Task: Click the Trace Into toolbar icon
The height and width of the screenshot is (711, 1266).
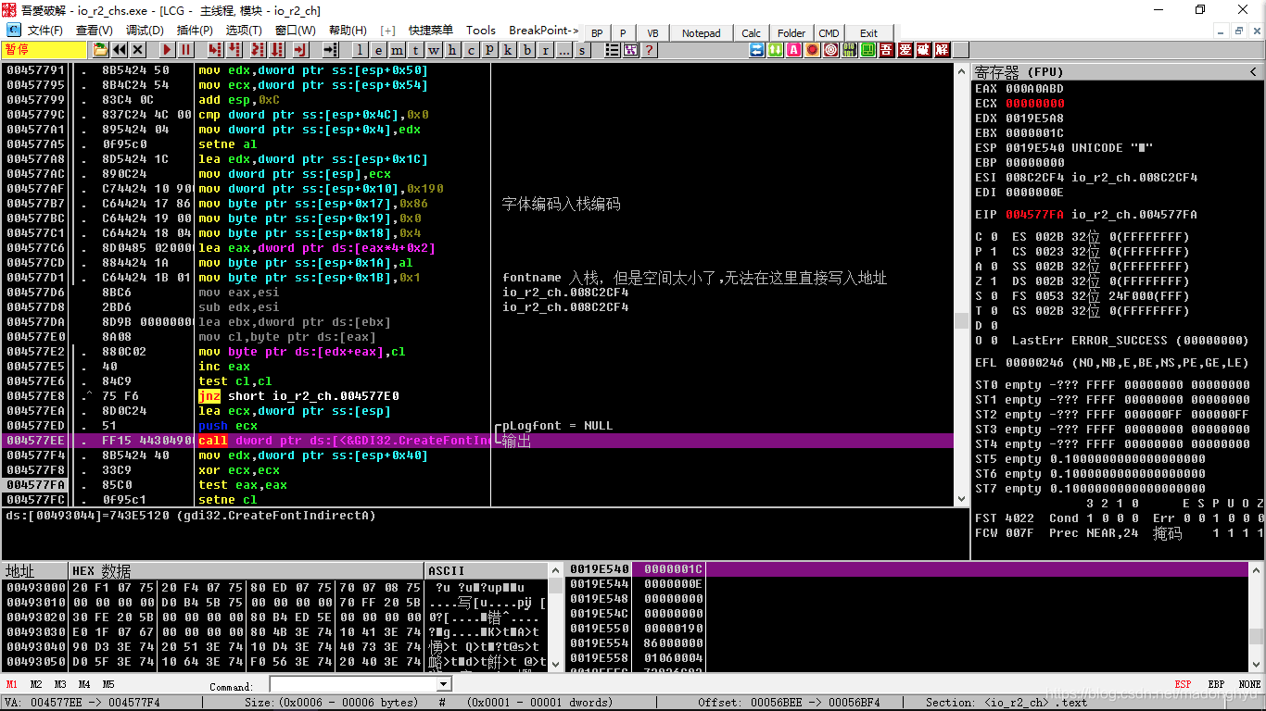Action: (x=258, y=49)
